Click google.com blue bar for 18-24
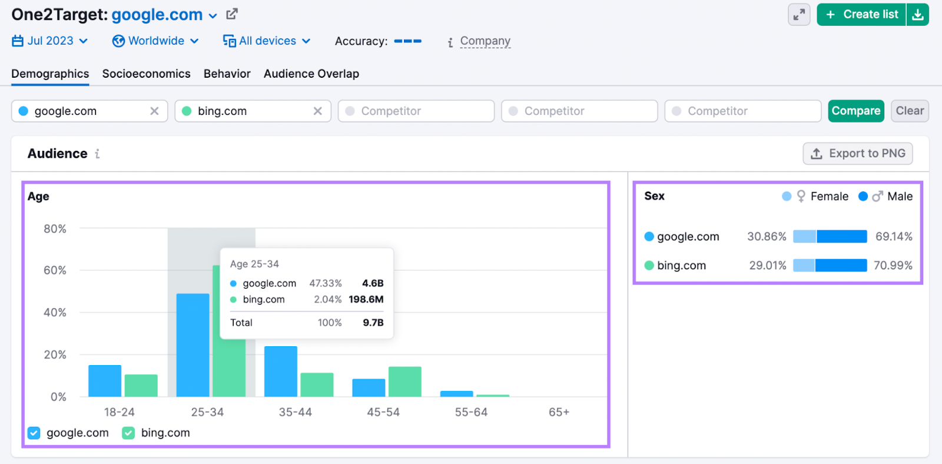The height and width of the screenshot is (464, 942). (x=105, y=381)
